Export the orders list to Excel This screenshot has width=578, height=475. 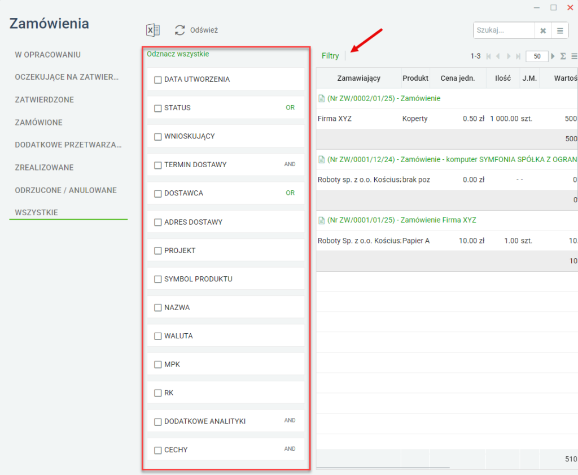(153, 30)
